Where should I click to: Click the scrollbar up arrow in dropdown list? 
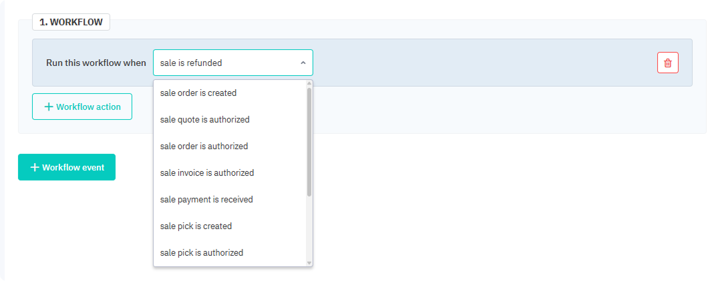pyautogui.click(x=309, y=84)
